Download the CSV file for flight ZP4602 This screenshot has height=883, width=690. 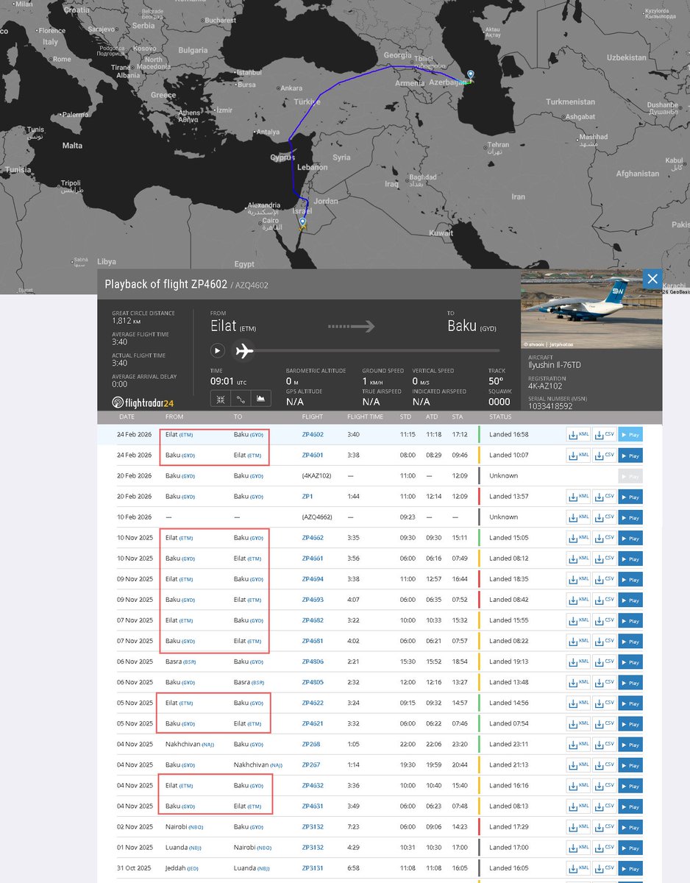pyautogui.click(x=604, y=434)
